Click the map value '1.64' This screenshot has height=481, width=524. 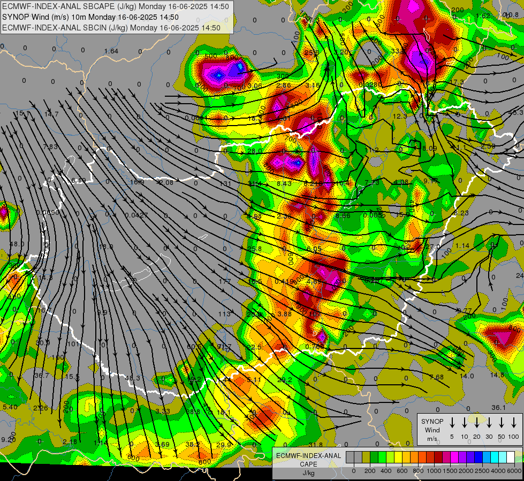[111, 51]
